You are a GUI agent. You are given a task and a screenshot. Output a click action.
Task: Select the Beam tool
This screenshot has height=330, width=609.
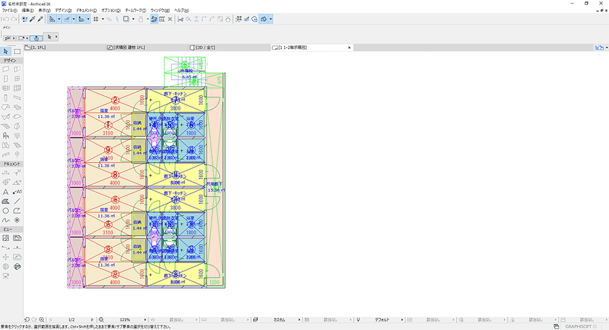pos(17,98)
